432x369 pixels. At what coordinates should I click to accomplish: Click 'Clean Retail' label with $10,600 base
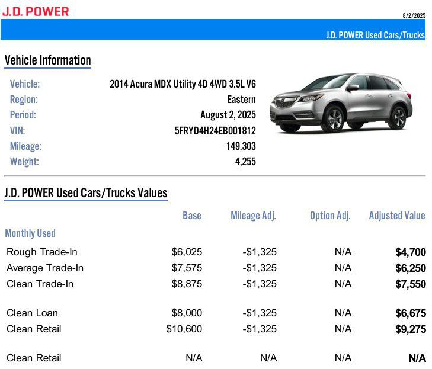34,329
